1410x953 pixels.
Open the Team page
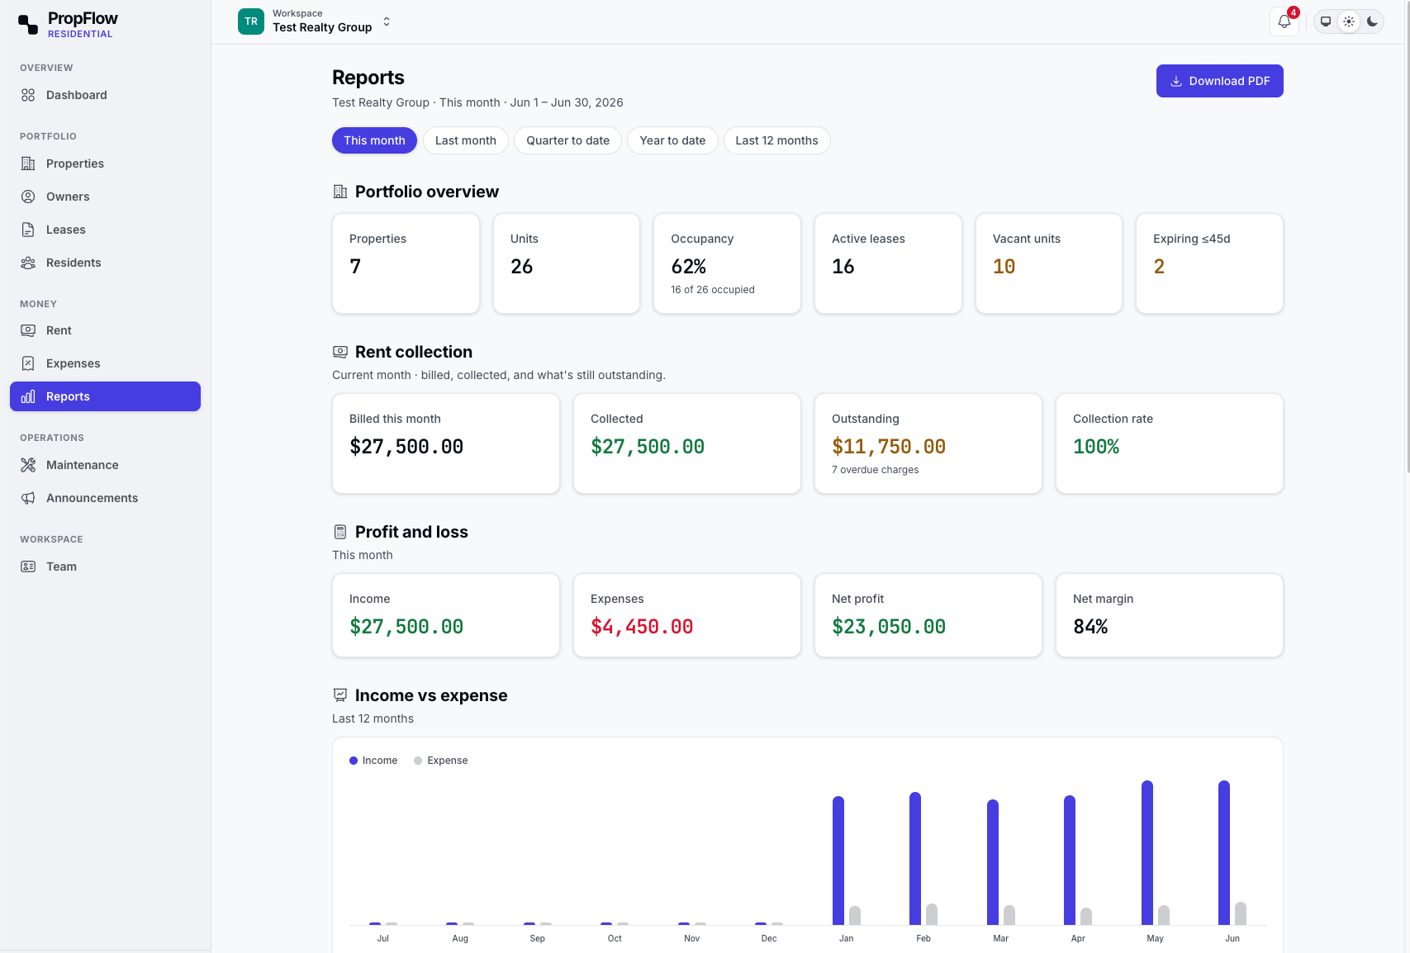coord(105,567)
